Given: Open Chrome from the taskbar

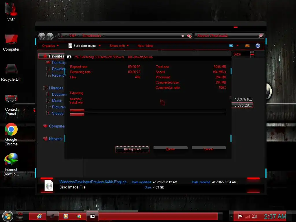Looking at the screenshot, I should tap(79, 216).
